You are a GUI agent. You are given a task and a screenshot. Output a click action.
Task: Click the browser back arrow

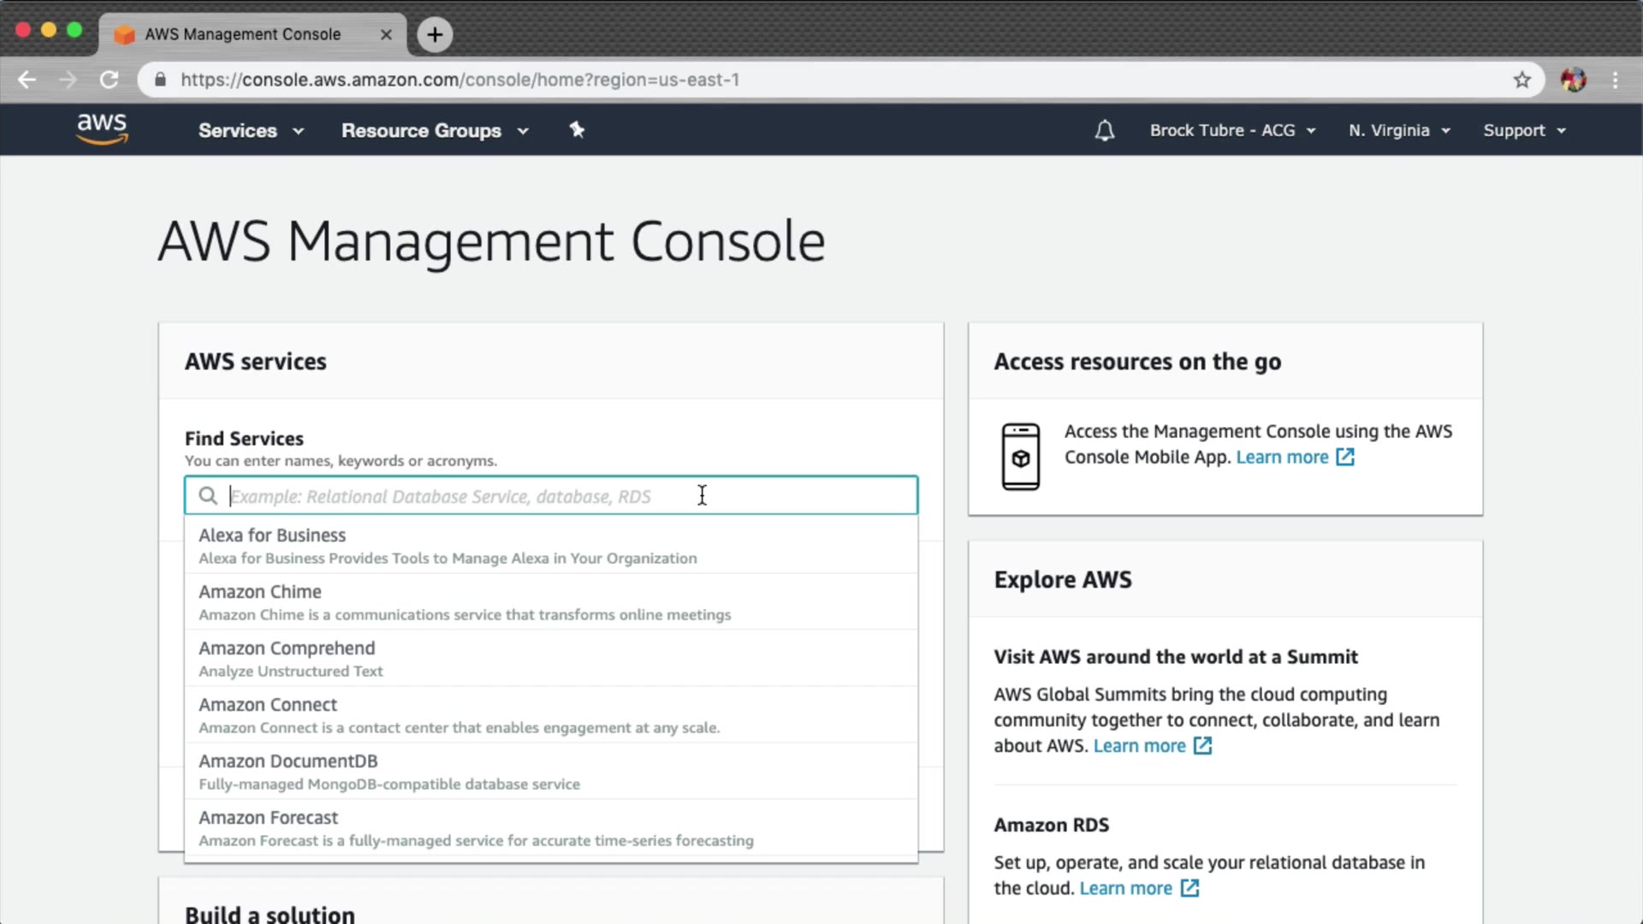click(x=27, y=80)
